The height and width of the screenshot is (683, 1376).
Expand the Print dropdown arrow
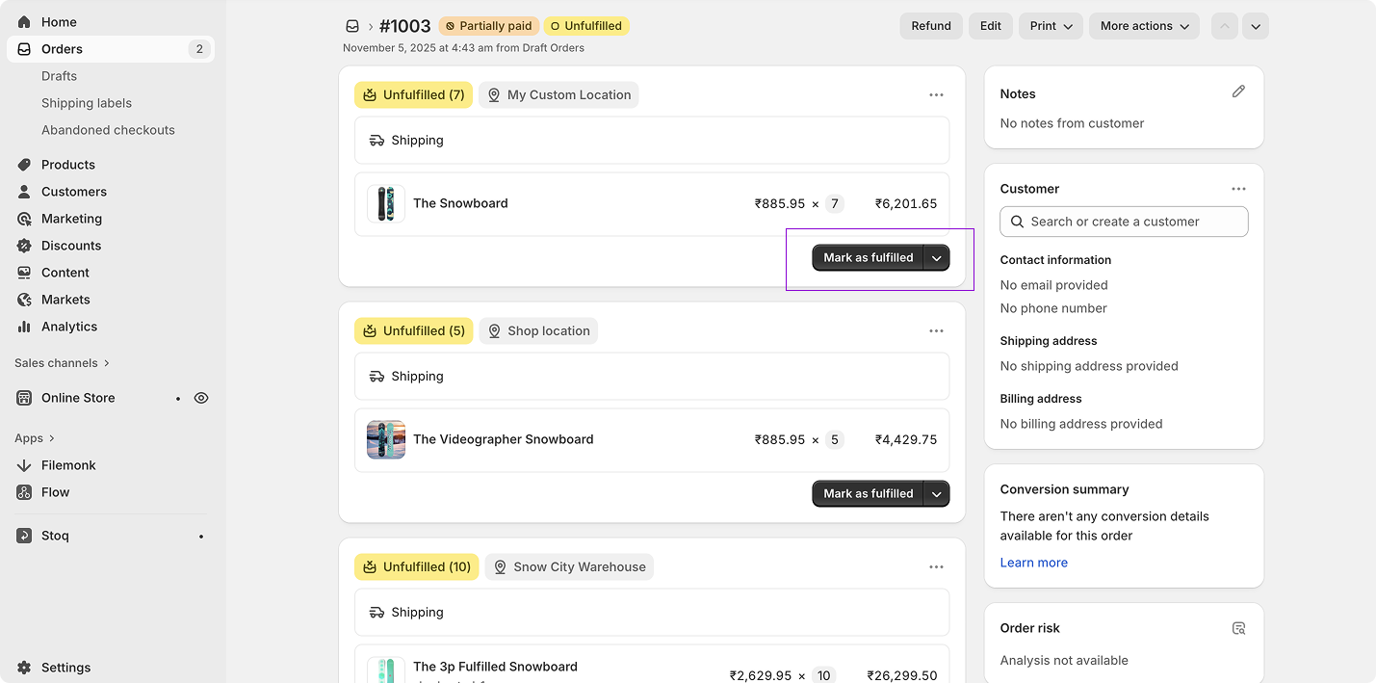(x=1069, y=26)
